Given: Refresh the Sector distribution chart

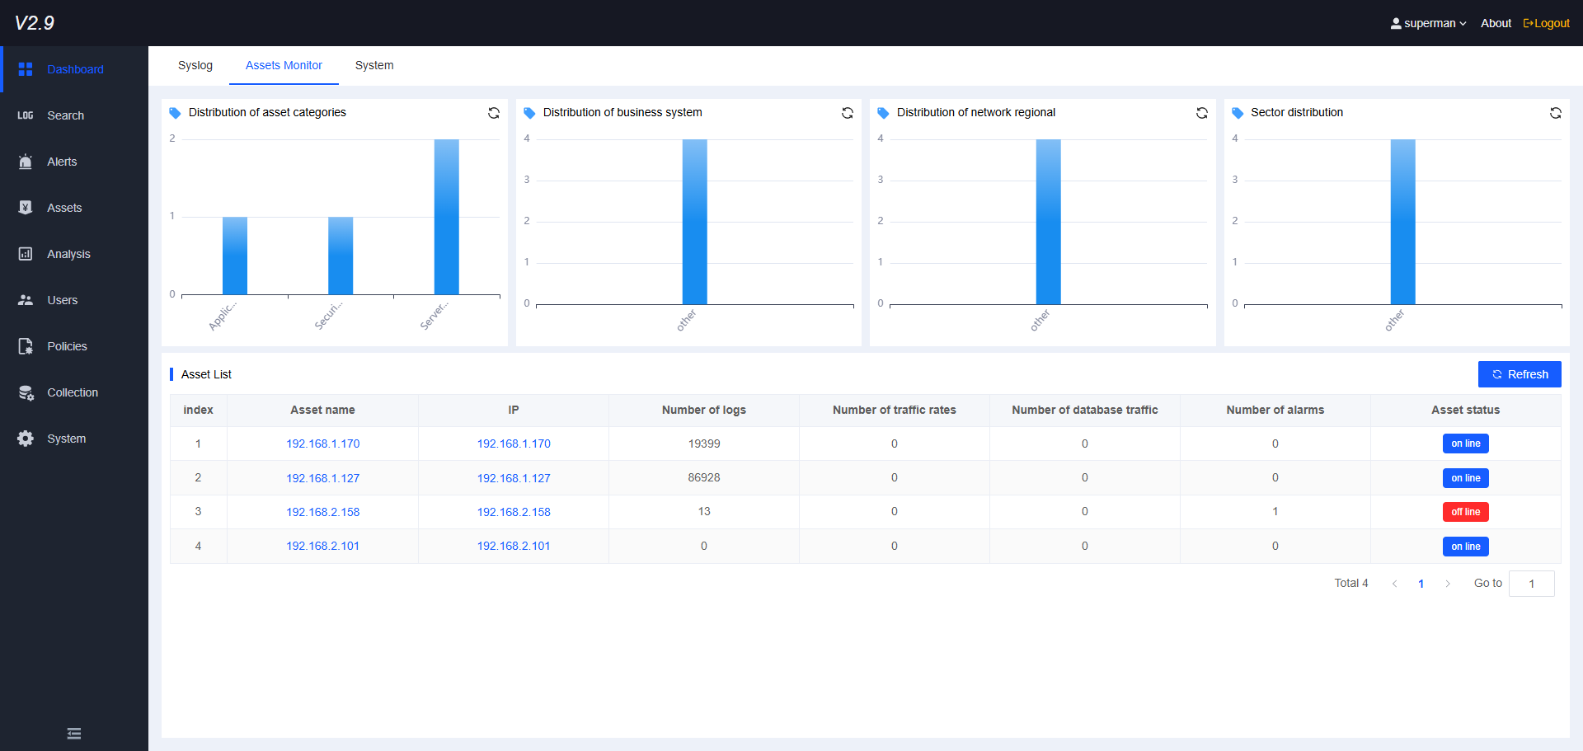Looking at the screenshot, I should pos(1556,113).
